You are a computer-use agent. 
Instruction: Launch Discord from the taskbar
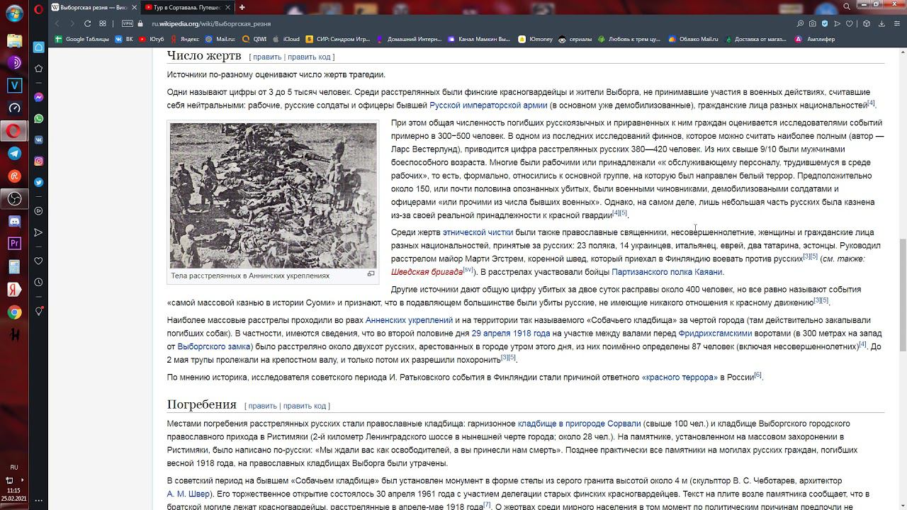[x=14, y=221]
